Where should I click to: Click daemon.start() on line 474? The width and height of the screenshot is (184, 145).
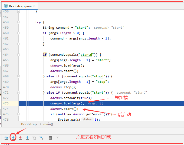click(64, 109)
